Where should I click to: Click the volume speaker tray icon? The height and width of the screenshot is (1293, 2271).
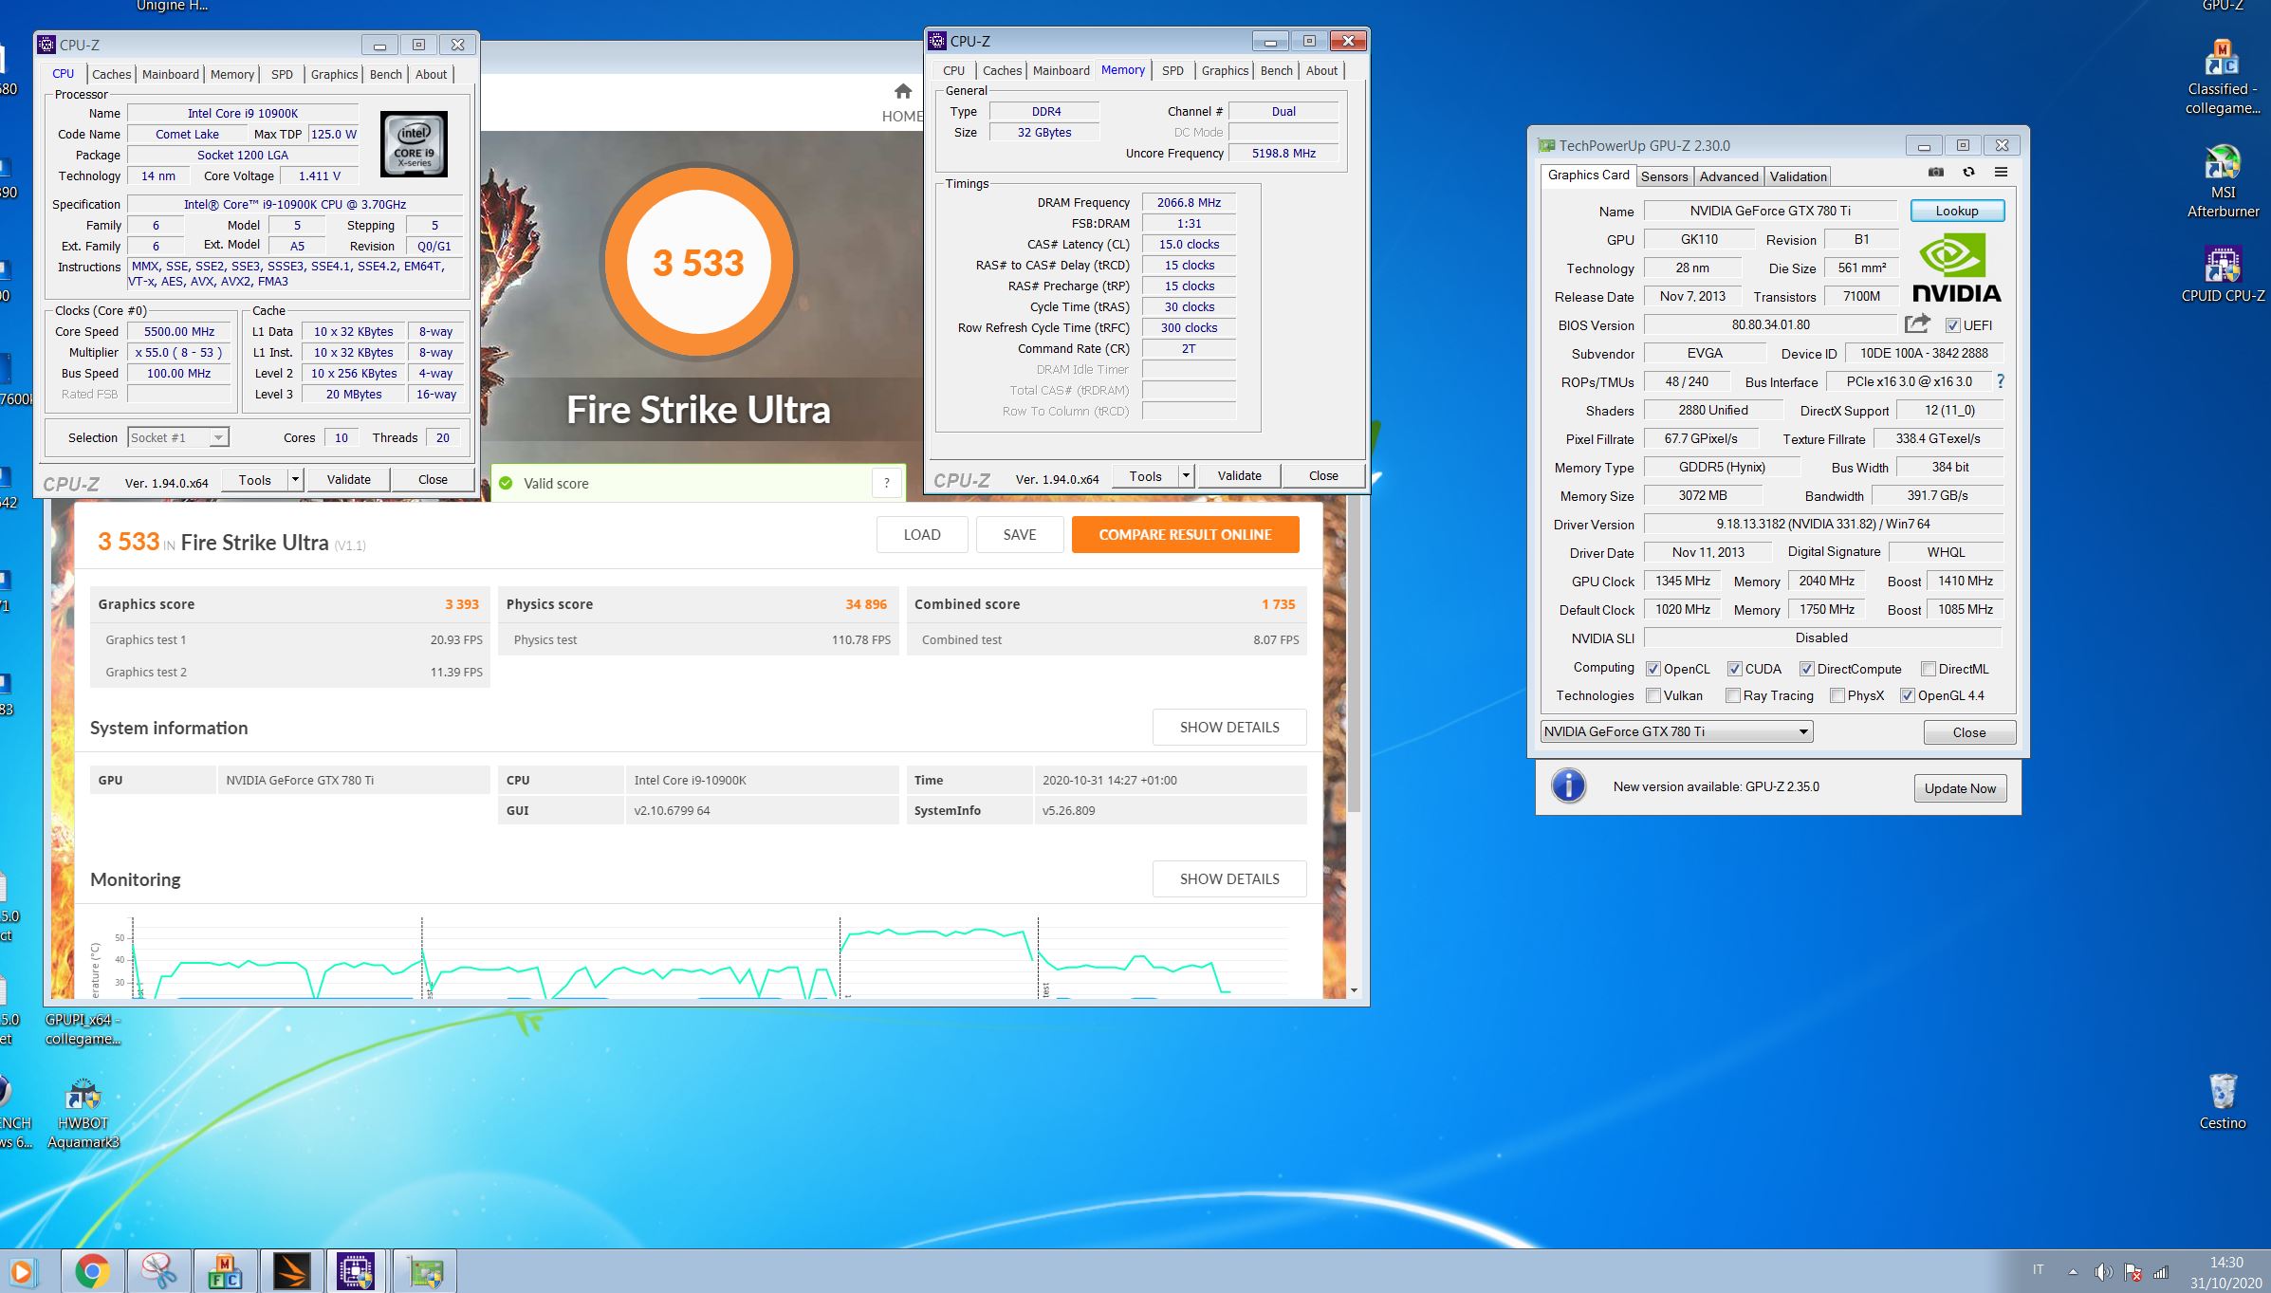click(x=2103, y=1271)
